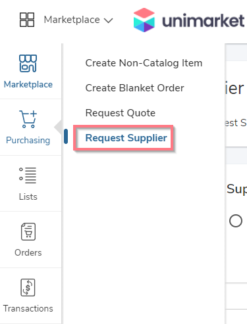Image resolution: width=247 pixels, height=324 pixels.
Task: Select the radio button under Sup heading
Action: click(x=236, y=221)
